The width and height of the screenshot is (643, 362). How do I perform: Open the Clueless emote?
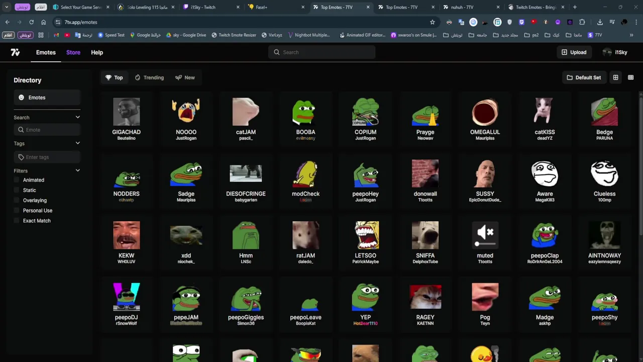point(604,180)
